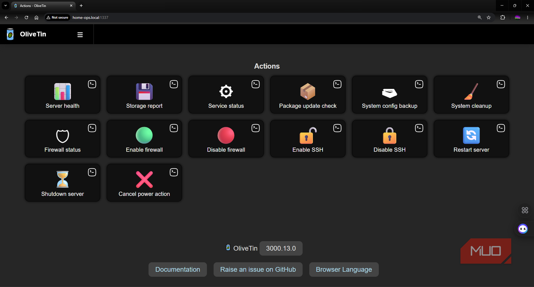The width and height of the screenshot is (534, 287).
Task: Click the OliveTin logo in the header
Action: [x=10, y=34]
